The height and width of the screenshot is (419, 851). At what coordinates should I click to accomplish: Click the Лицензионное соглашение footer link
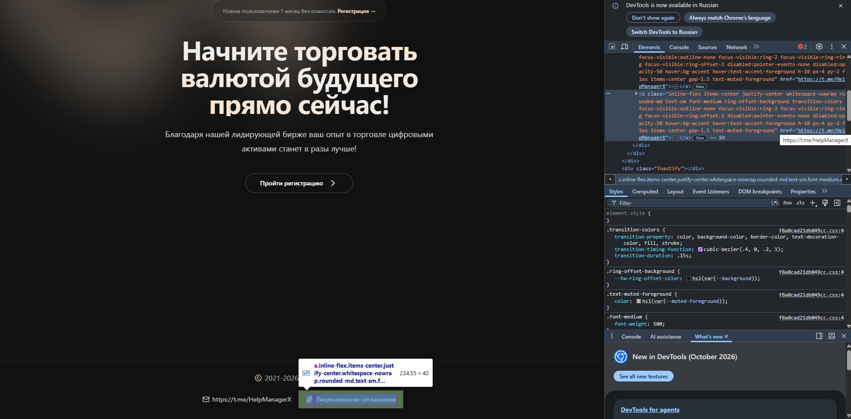(351, 399)
